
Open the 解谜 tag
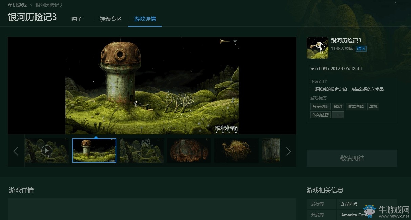click(338, 106)
